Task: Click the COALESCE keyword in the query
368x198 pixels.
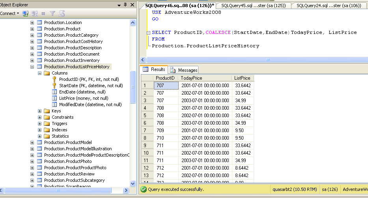Action: pos(218,32)
